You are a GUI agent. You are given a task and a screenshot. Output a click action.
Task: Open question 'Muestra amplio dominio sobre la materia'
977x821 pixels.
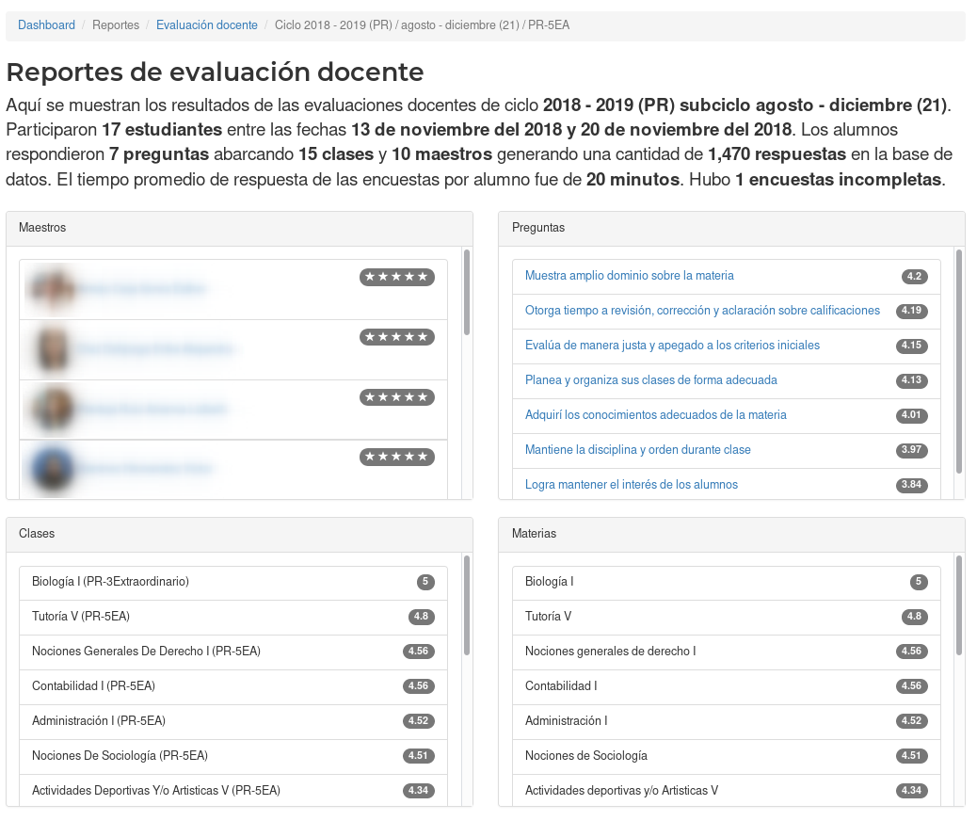tap(629, 276)
